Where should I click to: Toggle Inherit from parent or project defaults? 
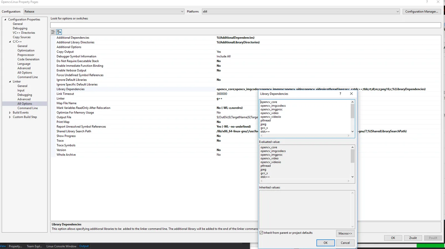pos(261,233)
